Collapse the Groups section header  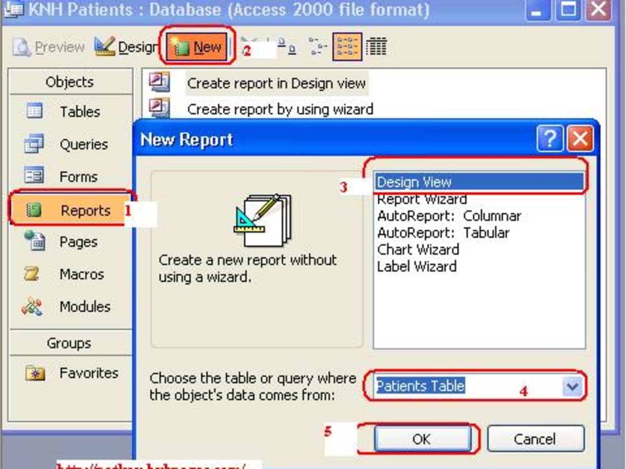69,343
